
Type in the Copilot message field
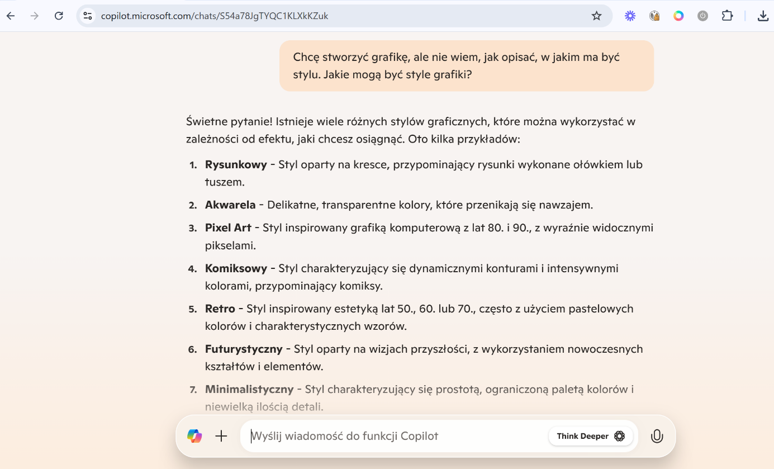[x=391, y=436]
